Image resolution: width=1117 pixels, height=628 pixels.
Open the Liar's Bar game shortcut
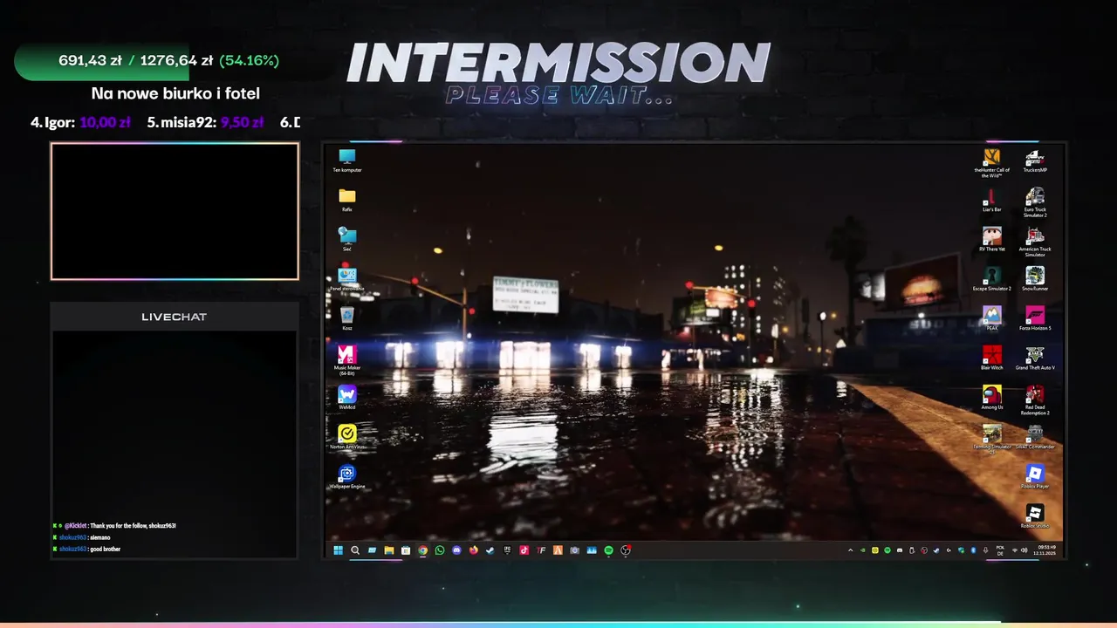click(991, 200)
